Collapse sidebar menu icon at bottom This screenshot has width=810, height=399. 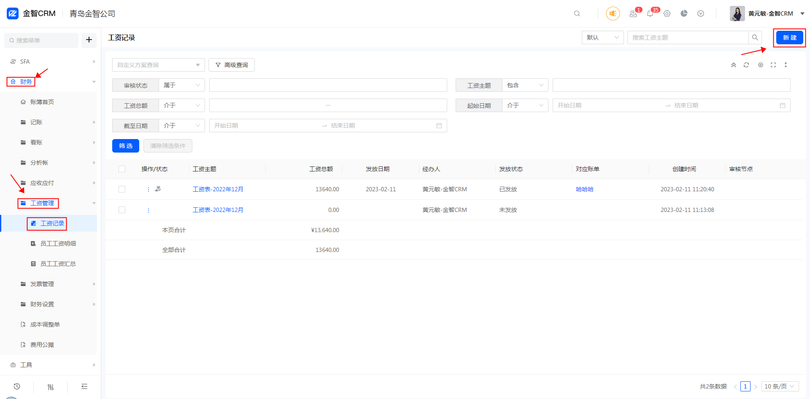tap(84, 386)
